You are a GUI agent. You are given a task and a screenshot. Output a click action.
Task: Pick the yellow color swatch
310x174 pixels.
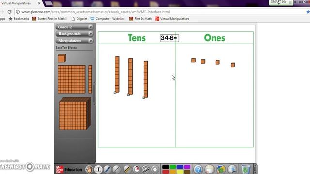(x=180, y=172)
